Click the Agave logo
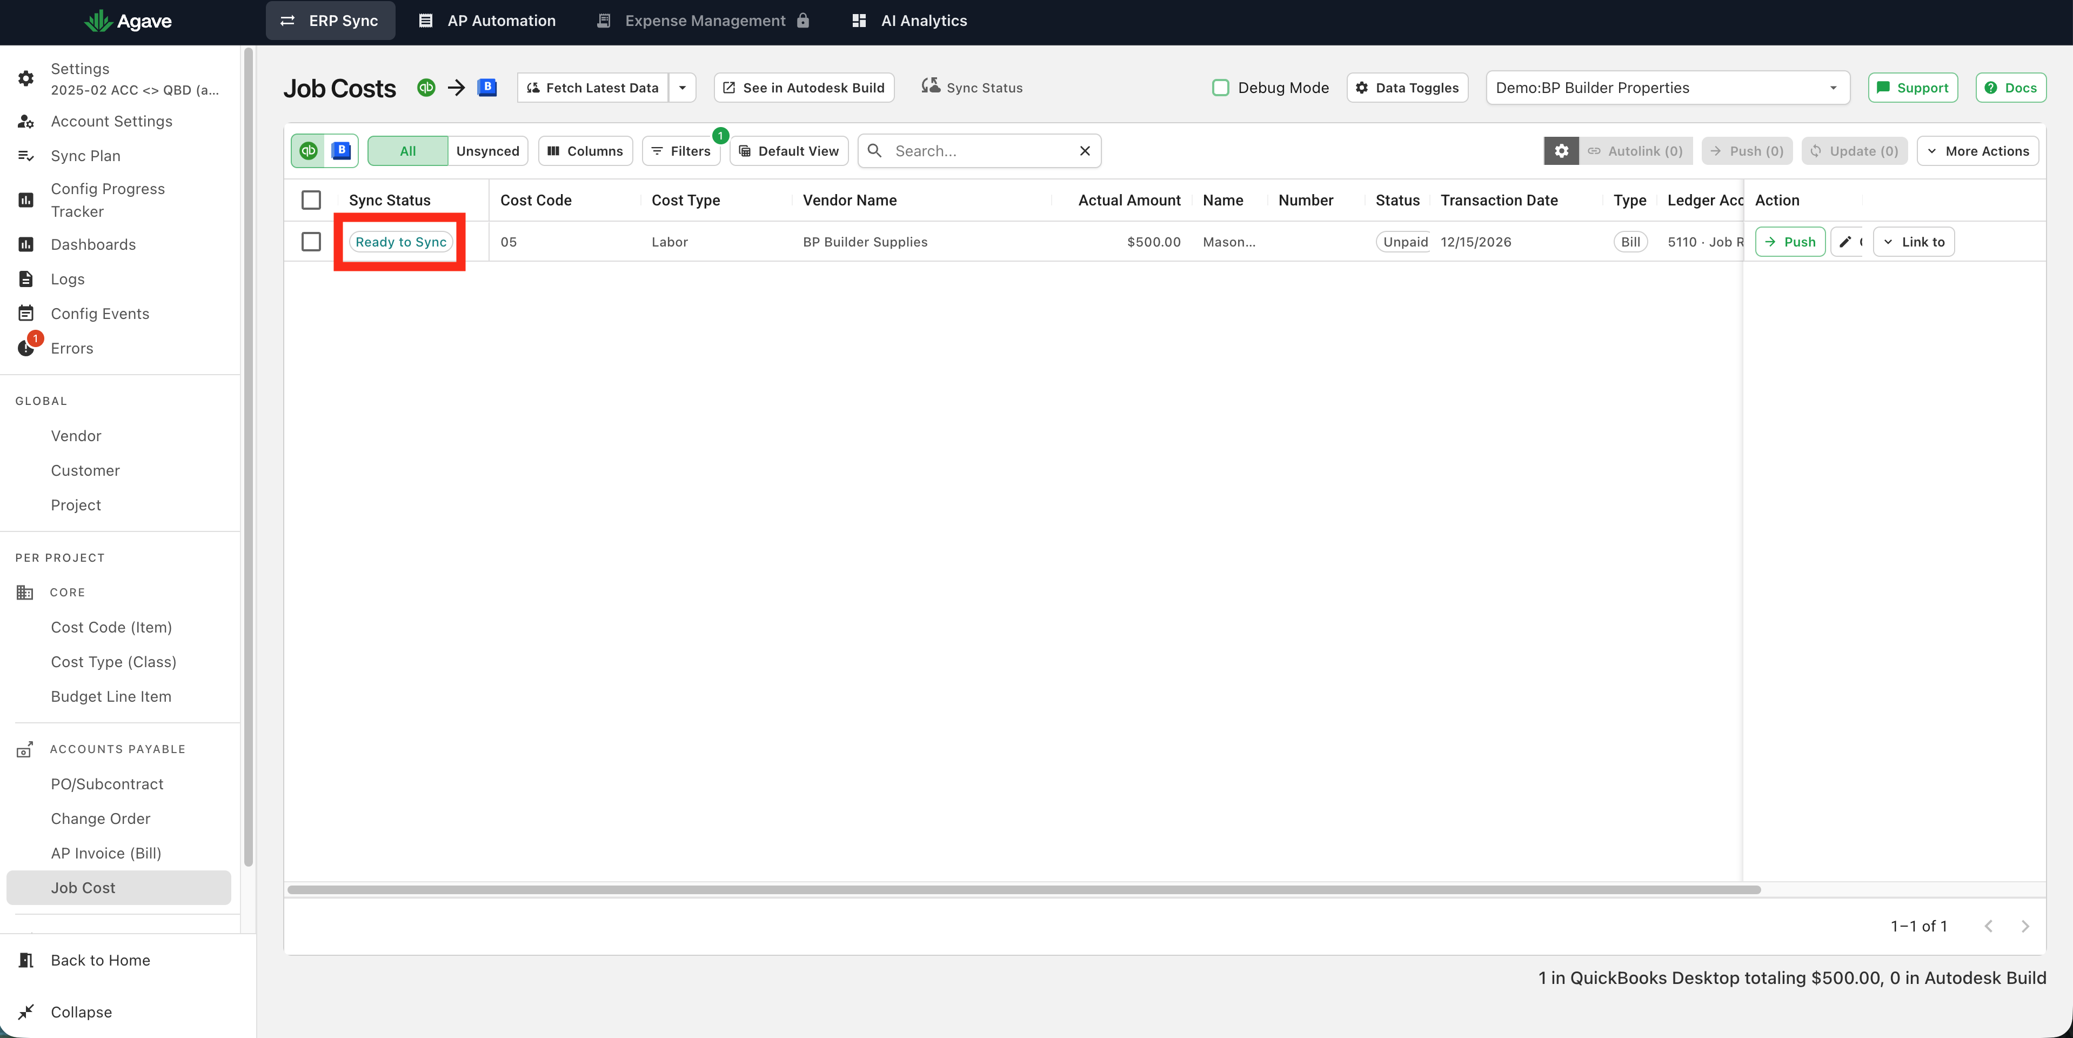 129,21
